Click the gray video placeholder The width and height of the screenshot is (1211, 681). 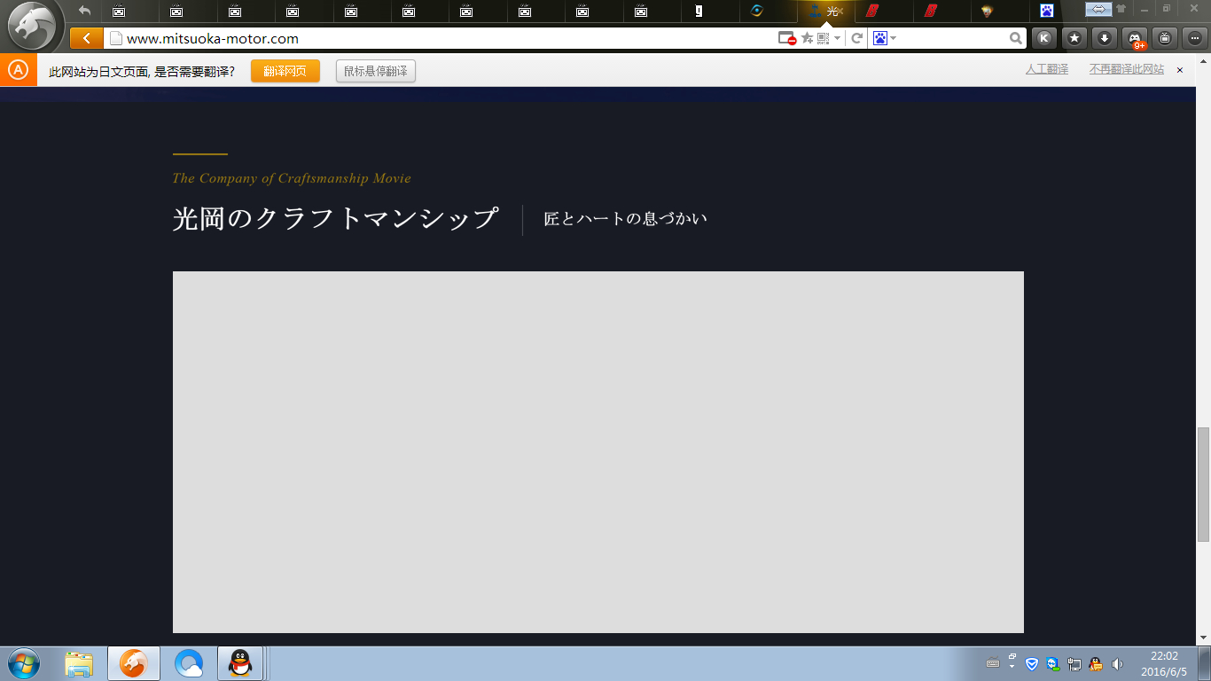point(598,452)
